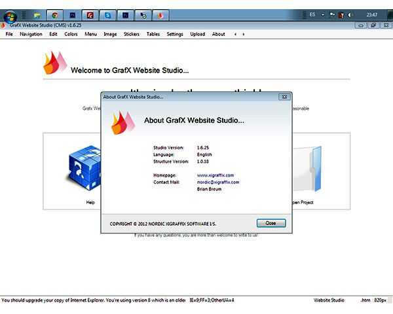This screenshot has width=393, height=314.
Task: Open the Edit menu
Action: coord(53,34)
